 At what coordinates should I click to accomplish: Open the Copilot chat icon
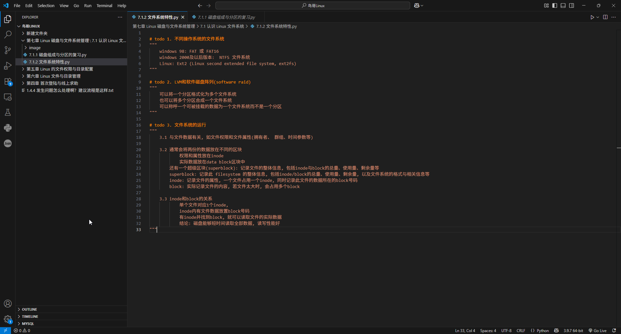tap(417, 6)
